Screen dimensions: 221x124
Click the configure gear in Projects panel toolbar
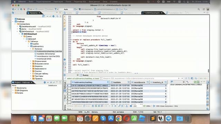pos(54,16)
